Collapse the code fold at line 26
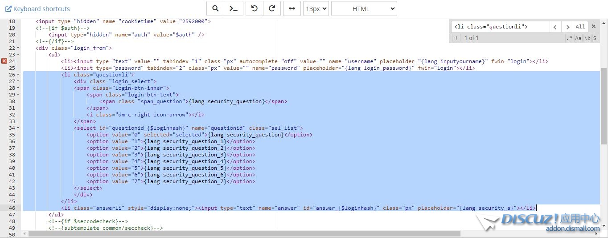 tap(18, 75)
